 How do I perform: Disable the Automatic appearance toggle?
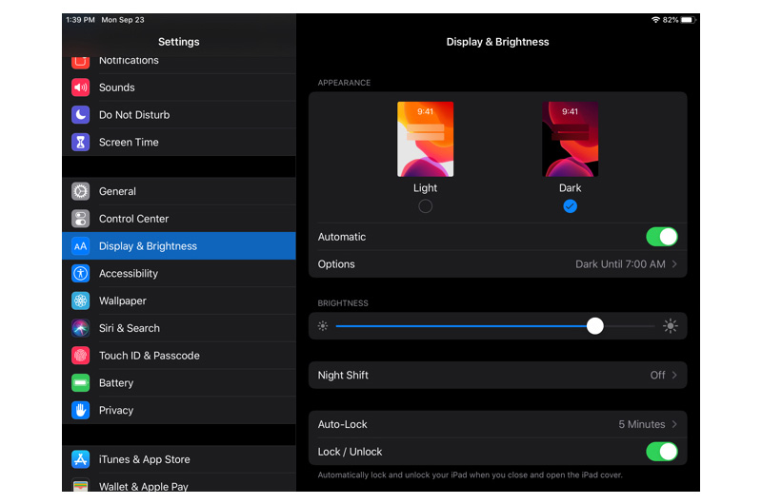(662, 237)
